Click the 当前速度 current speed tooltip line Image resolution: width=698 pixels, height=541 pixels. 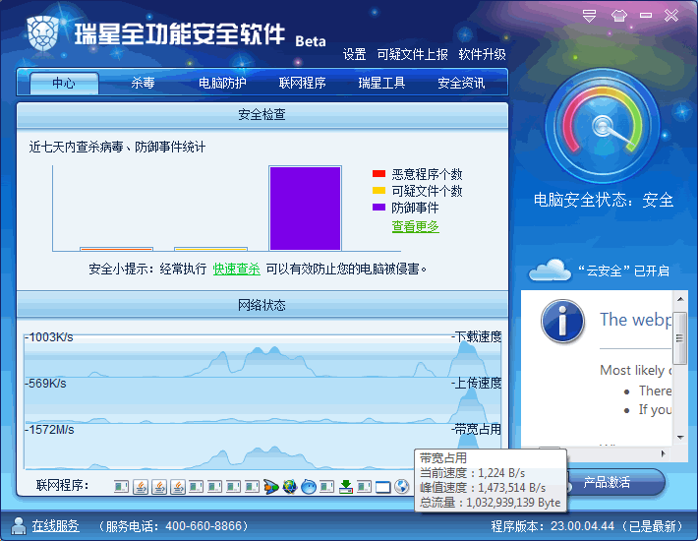[472, 473]
